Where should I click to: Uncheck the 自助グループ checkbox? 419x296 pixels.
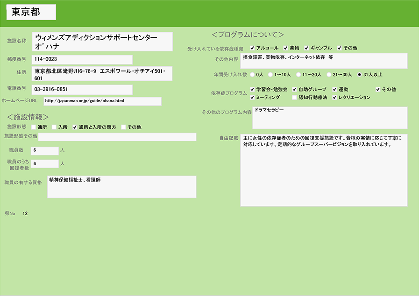(294, 89)
